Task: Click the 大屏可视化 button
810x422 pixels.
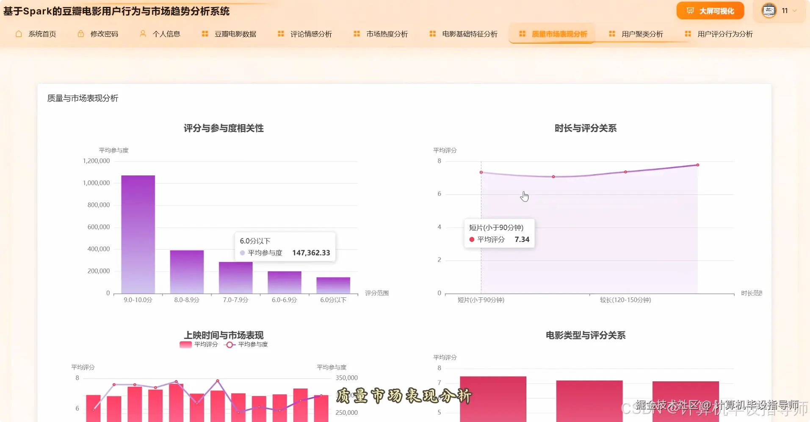Action: click(710, 11)
